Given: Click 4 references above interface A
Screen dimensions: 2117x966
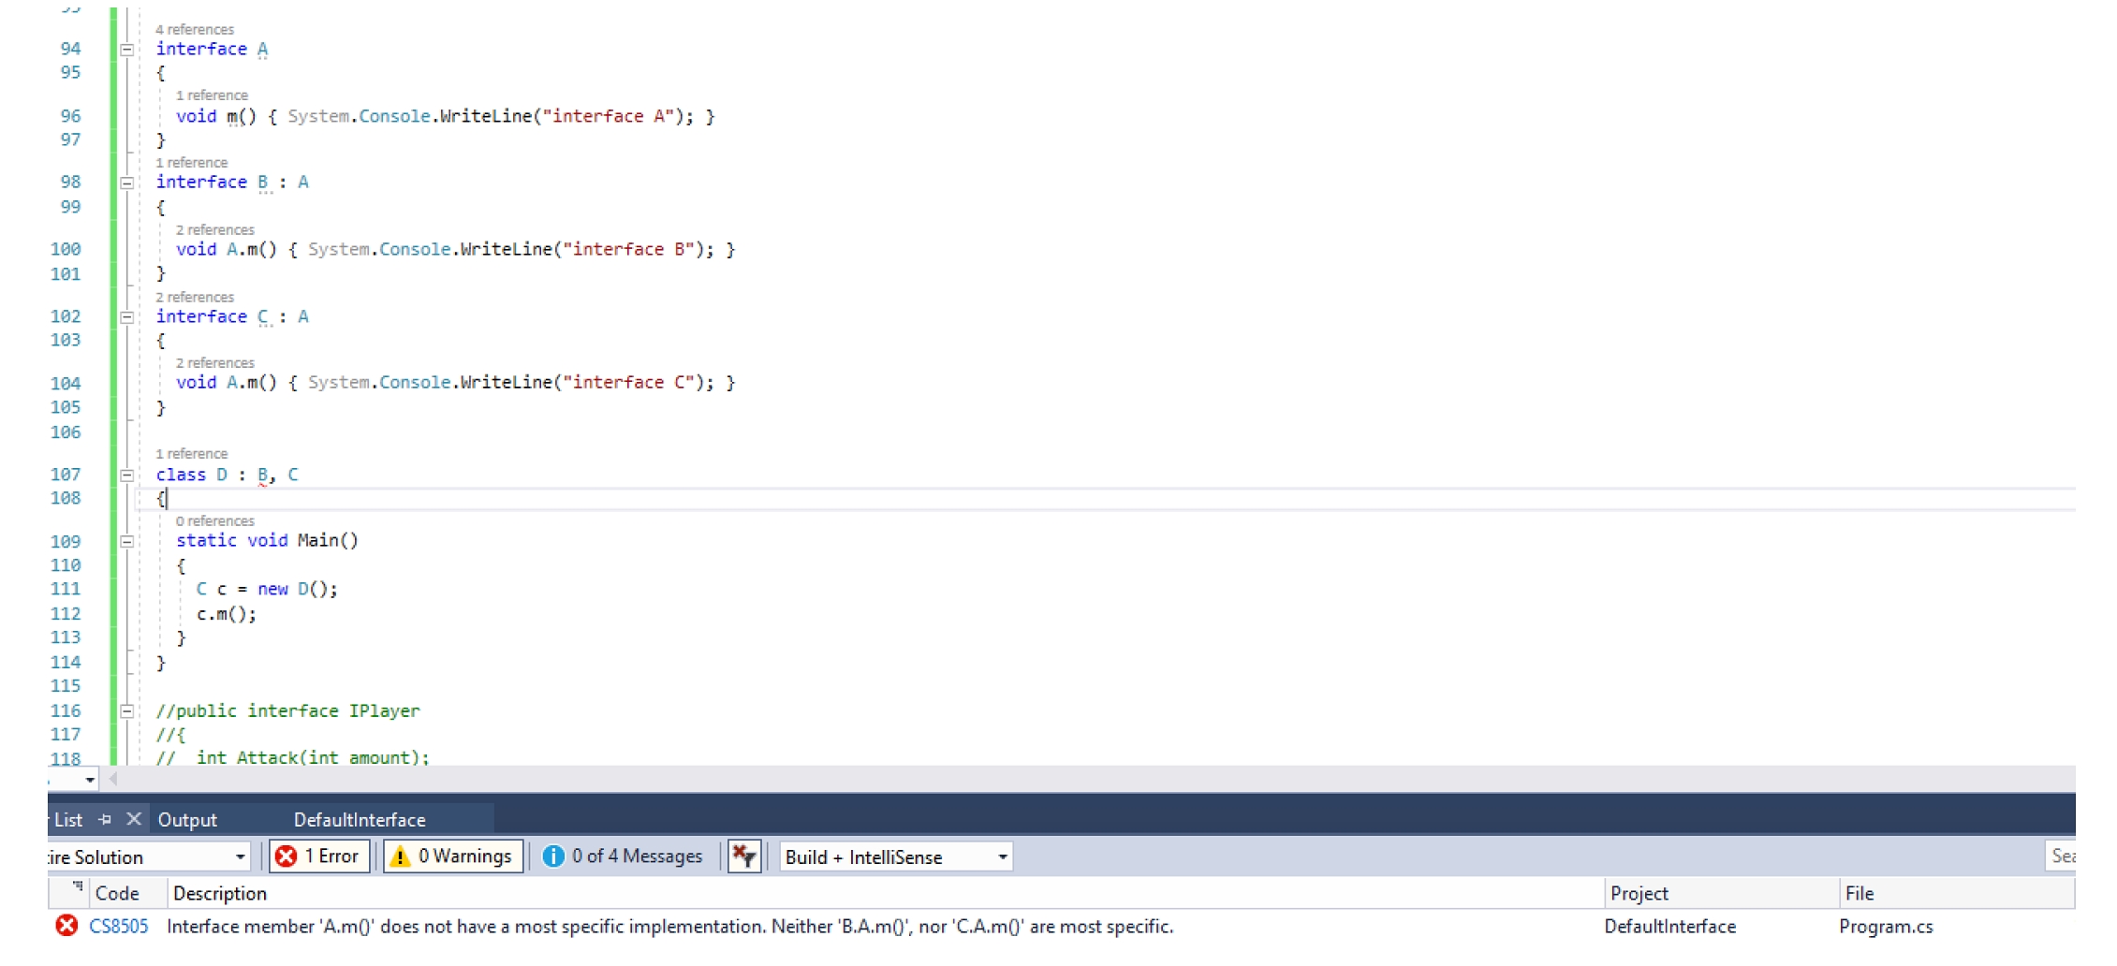Looking at the screenshot, I should 195,29.
